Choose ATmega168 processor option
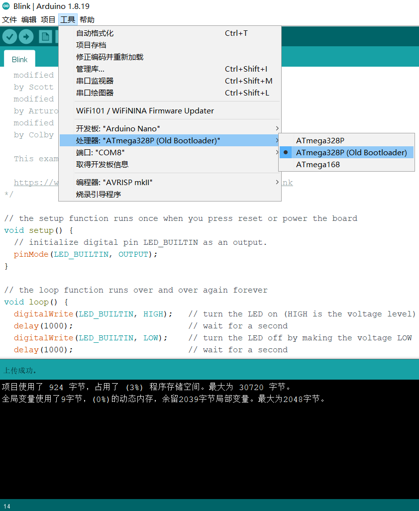Viewport: 419px width, 511px height. pos(347,165)
